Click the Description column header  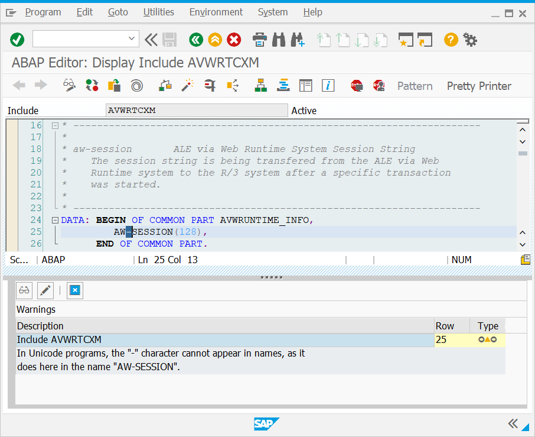[x=225, y=326]
